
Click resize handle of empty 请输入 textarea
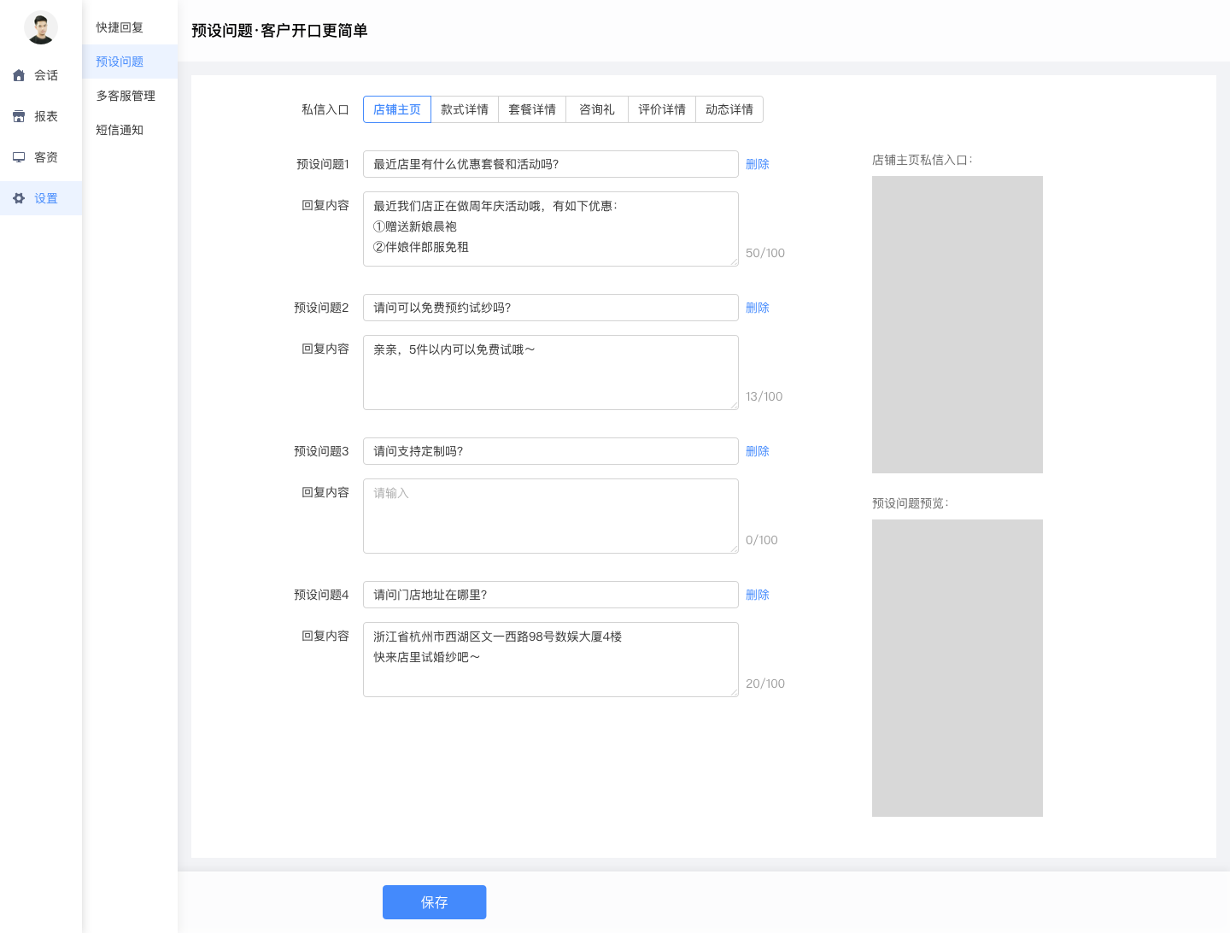[734, 549]
